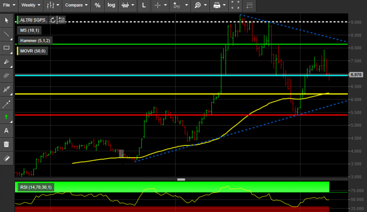Select the rectangle drawing tool
Image resolution: width=367 pixels, height=212 pixels.
[6, 48]
